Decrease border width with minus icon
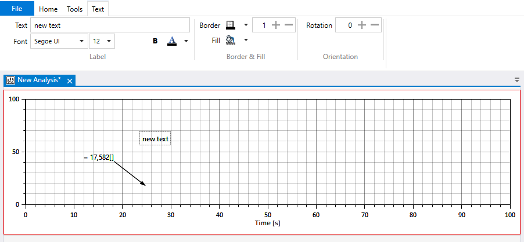524x242 pixels. click(289, 25)
